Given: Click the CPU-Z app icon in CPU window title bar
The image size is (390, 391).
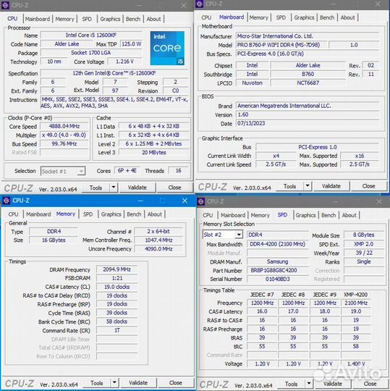Looking at the screenshot, I should click(5, 5).
